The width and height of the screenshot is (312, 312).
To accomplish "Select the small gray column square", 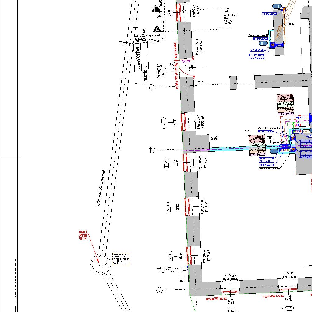I will pyautogui.click(x=233, y=83).
